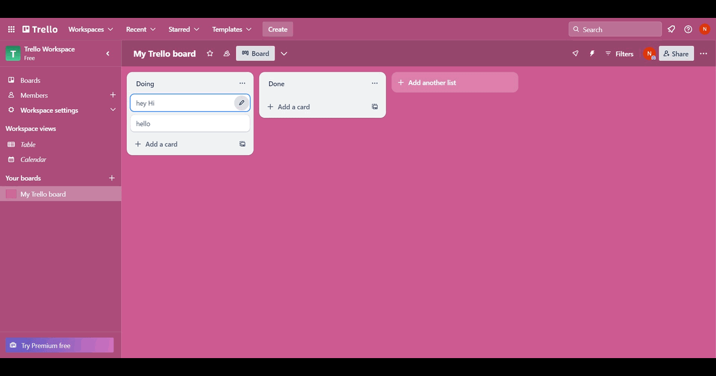This screenshot has width=716, height=376.
Task: Open the Filters button
Action: [x=619, y=54]
